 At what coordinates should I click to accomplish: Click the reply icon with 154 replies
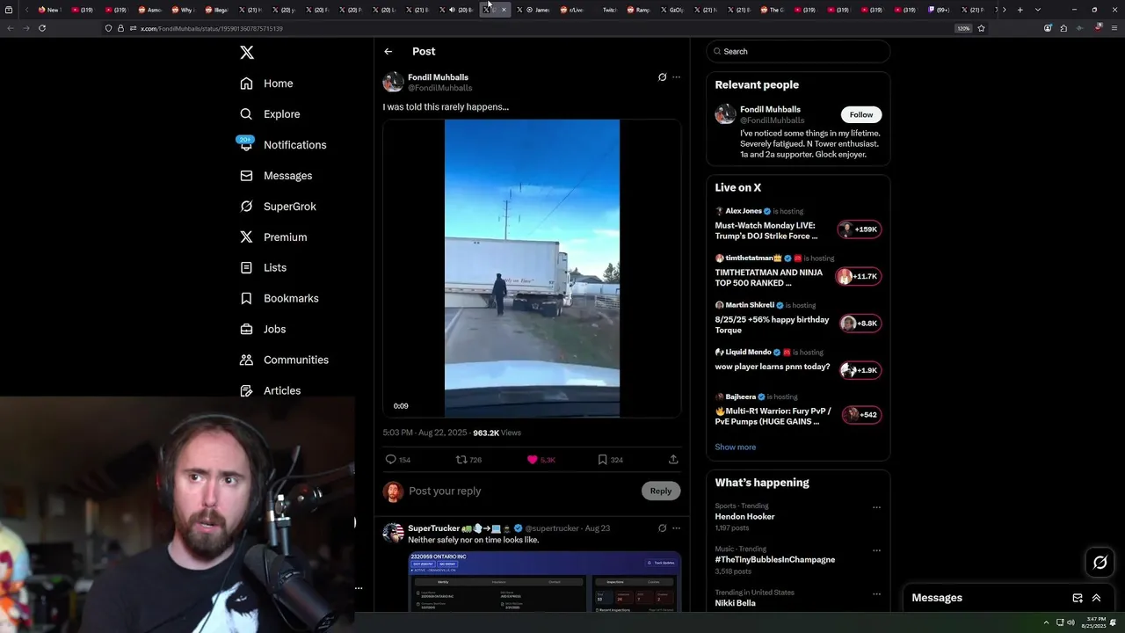[x=391, y=460]
